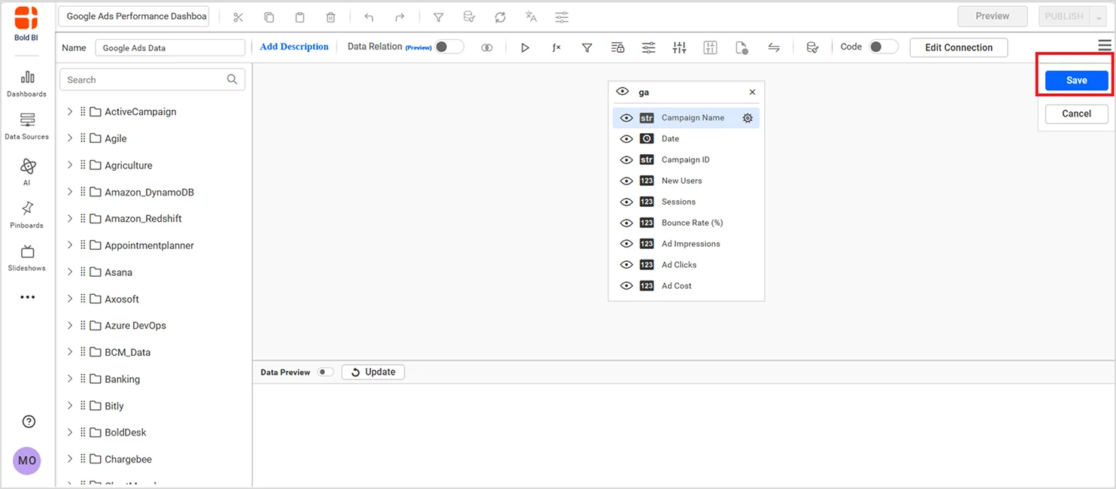The height and width of the screenshot is (489, 1116).
Task: Expand the Agile folder
Action: 70,138
